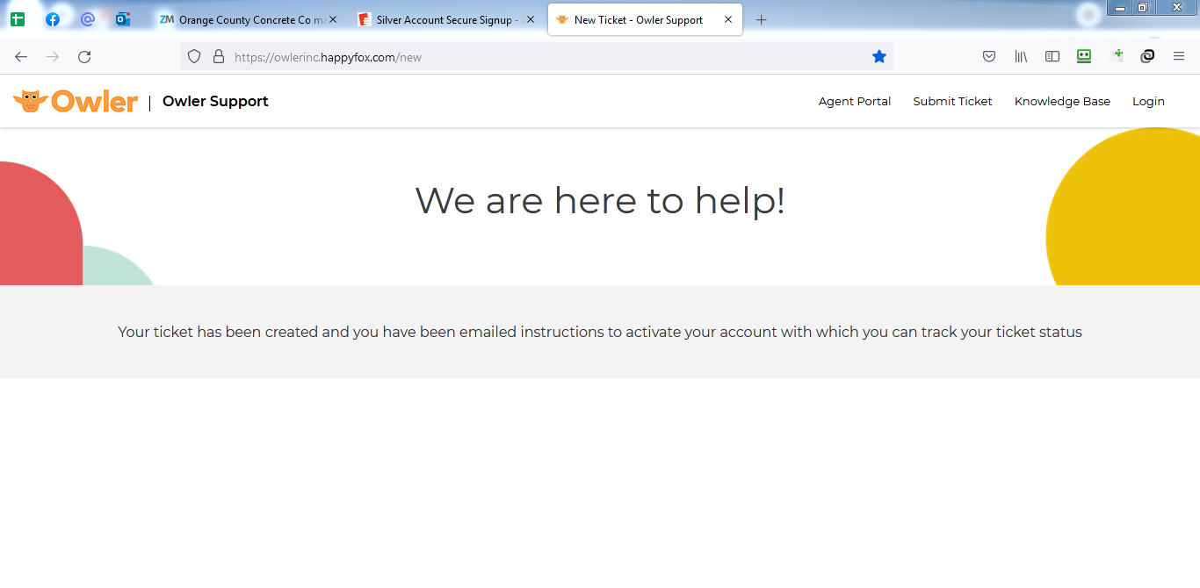Show the sidebar panel
This screenshot has height=588, width=1200.
pyautogui.click(x=1052, y=57)
